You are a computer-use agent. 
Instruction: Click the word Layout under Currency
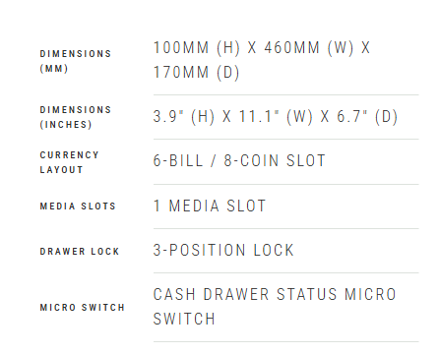[61, 170]
